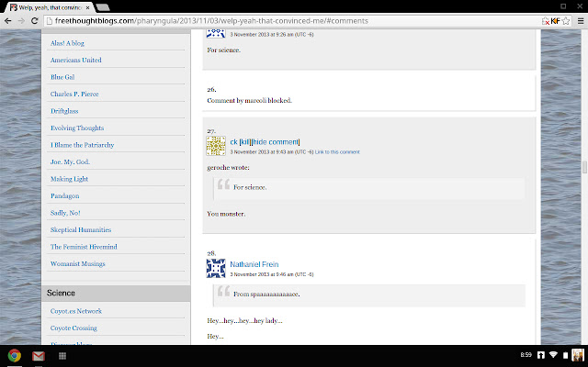Open the 'Alas! A blog' link

[x=67, y=43]
